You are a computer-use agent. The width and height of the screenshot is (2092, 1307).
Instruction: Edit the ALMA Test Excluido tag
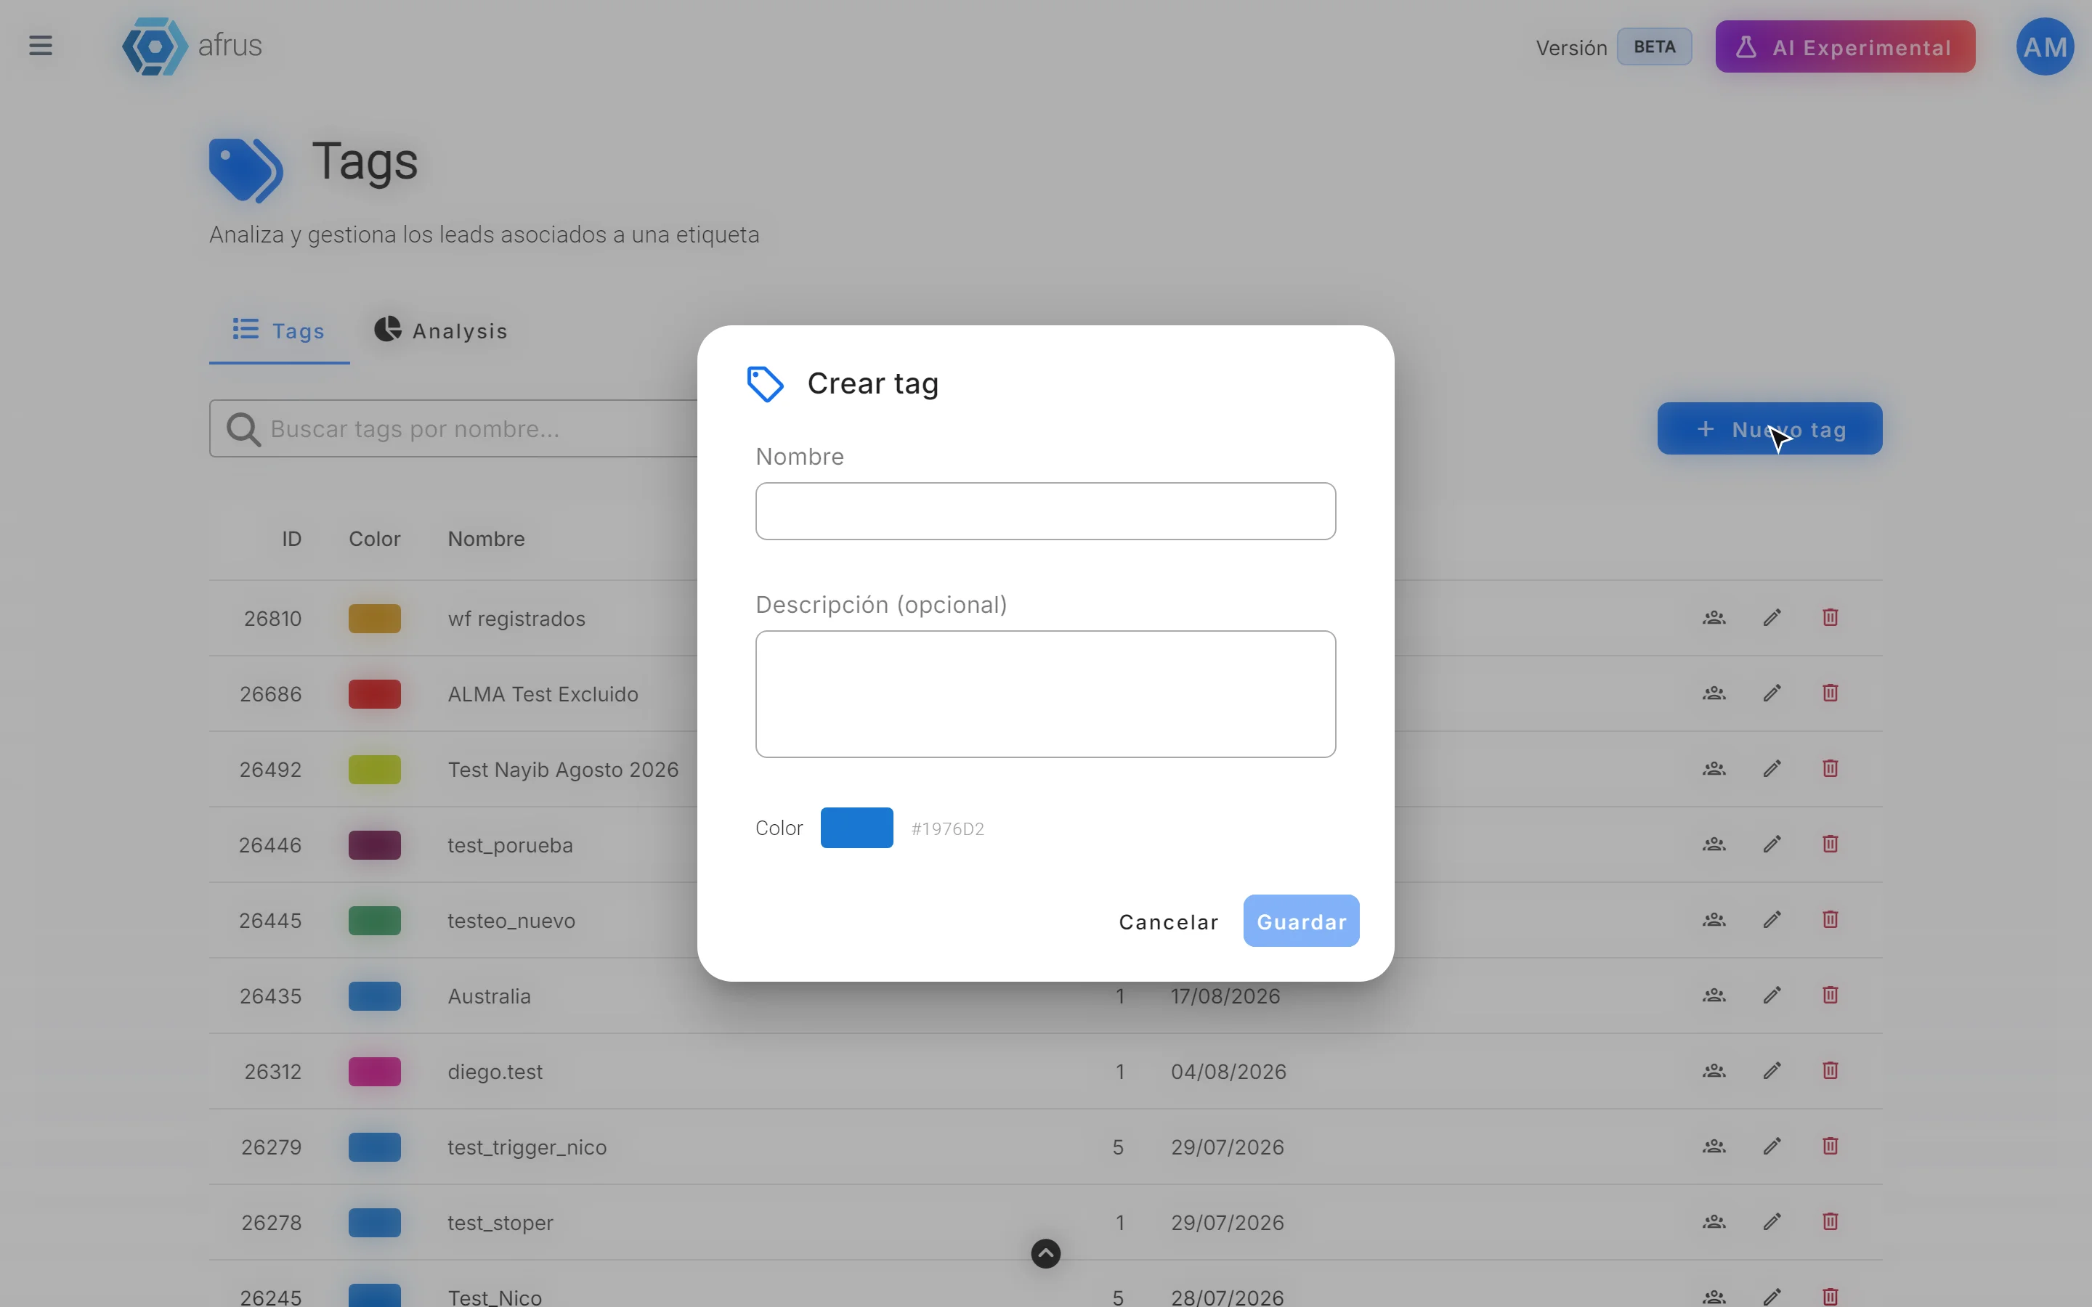pyautogui.click(x=1772, y=693)
